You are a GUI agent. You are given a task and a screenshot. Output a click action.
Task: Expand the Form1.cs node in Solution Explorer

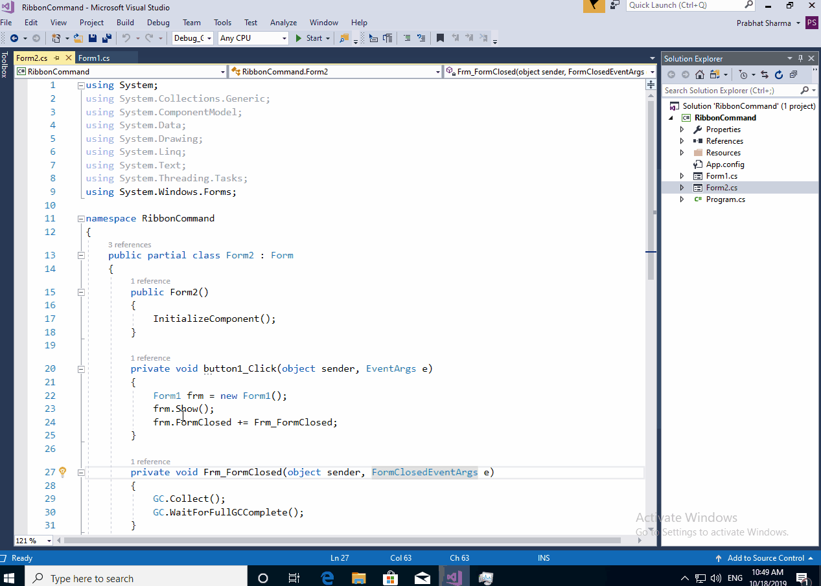pos(682,176)
